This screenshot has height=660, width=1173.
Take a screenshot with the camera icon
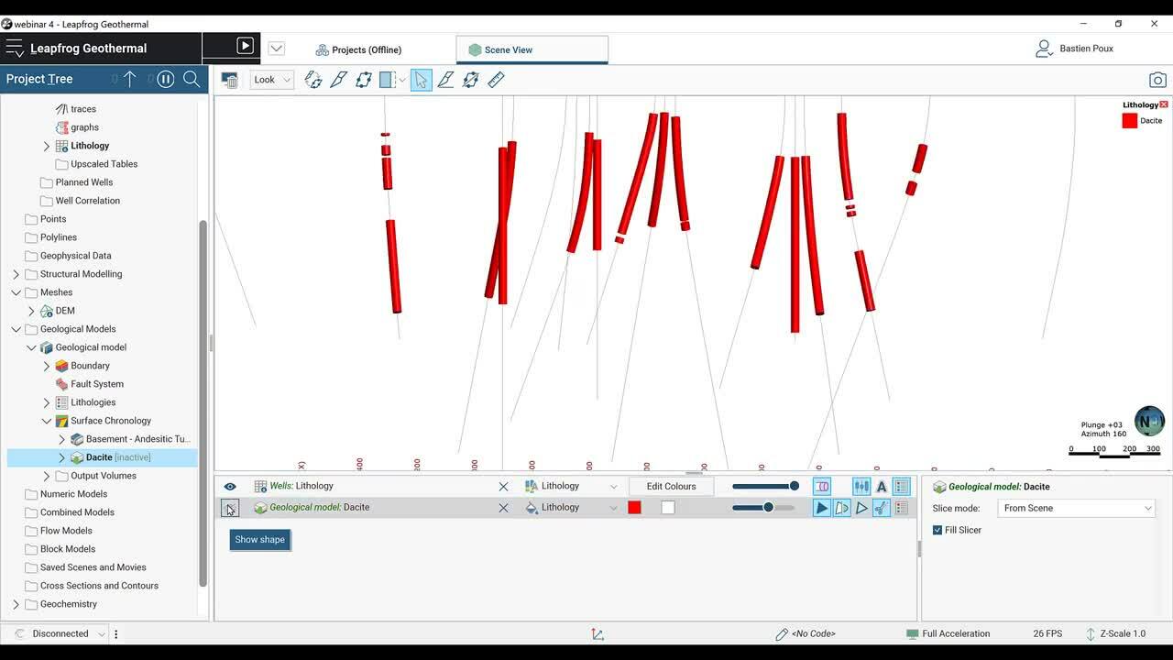coord(1158,80)
